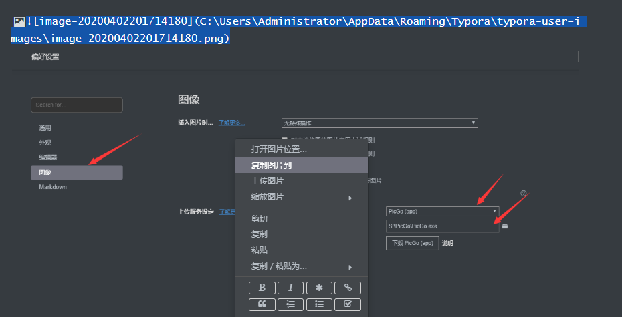Apply italic via the I icon
The height and width of the screenshot is (317, 622).
(290, 288)
